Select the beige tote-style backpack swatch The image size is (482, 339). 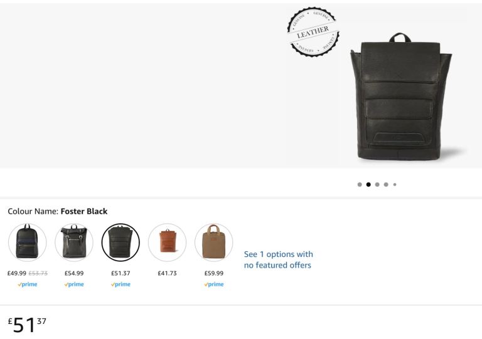pos(213,243)
